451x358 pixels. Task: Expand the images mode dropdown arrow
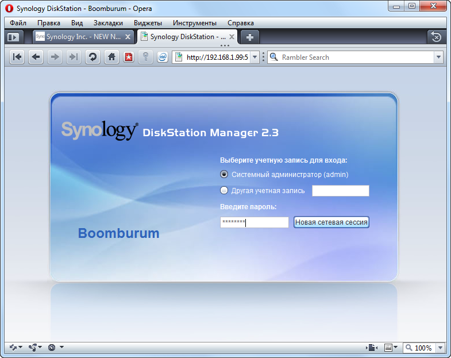[x=395, y=347]
